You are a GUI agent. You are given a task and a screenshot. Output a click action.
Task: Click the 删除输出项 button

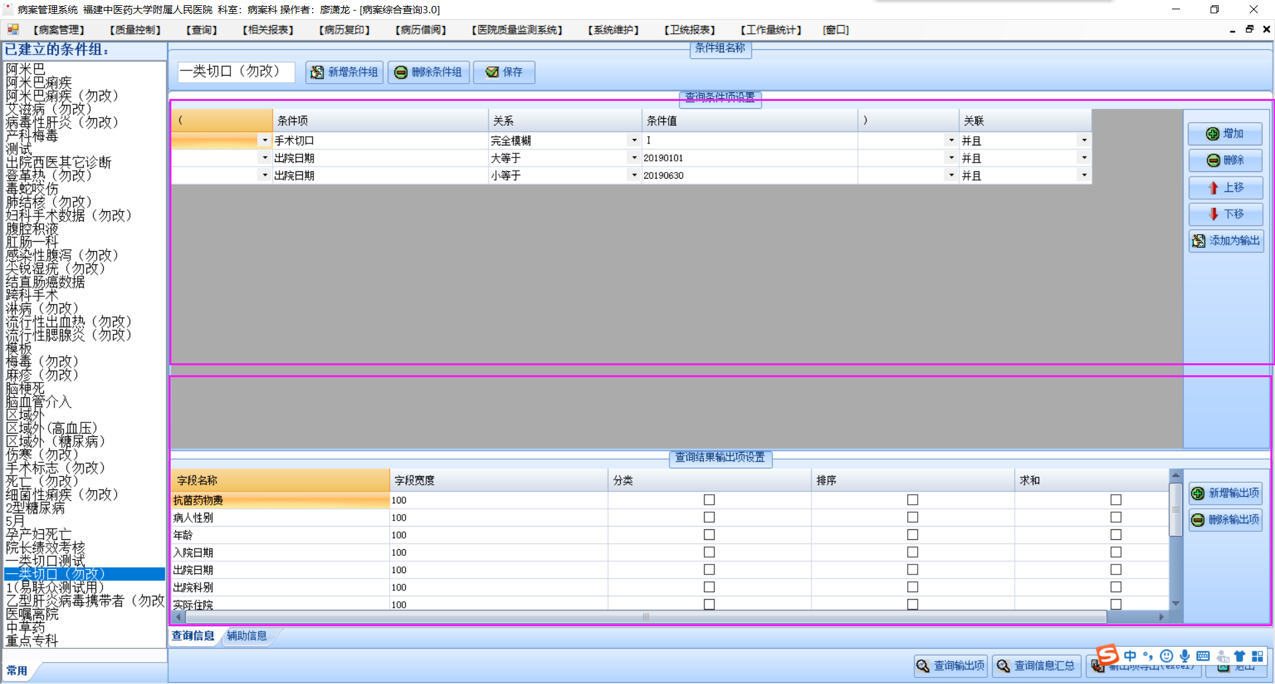coord(1225,519)
